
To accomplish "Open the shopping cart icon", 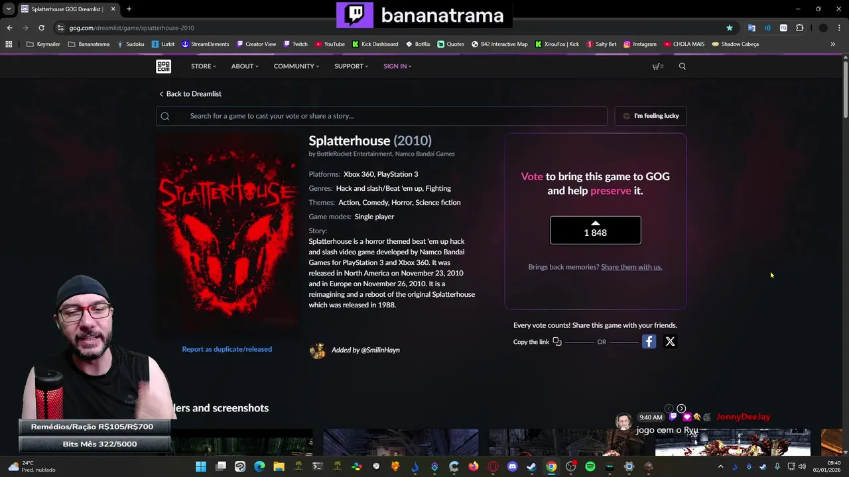I will point(657,66).
